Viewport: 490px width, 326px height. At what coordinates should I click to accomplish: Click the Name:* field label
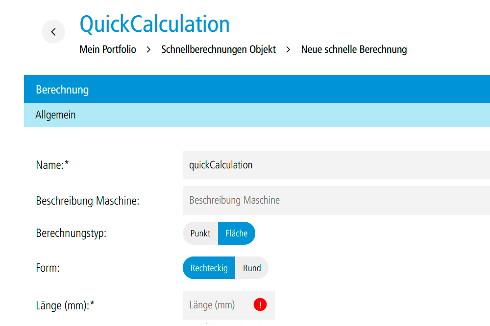[x=52, y=165]
